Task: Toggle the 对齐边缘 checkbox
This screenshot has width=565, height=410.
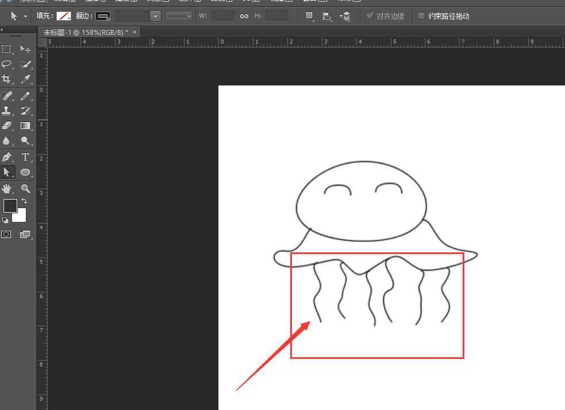Action: (370, 16)
